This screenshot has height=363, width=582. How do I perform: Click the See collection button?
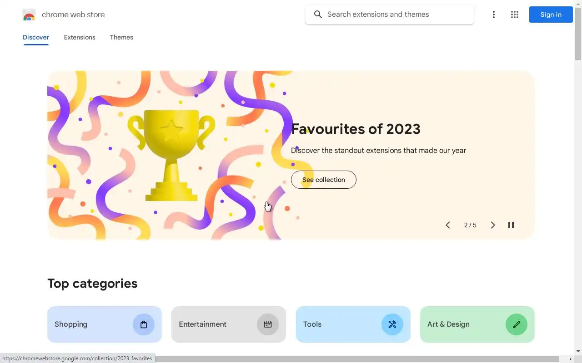[x=324, y=180]
